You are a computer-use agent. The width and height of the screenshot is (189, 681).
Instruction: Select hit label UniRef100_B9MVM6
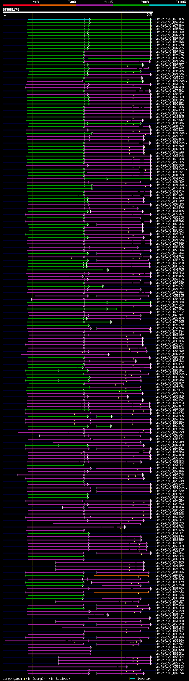point(170,123)
